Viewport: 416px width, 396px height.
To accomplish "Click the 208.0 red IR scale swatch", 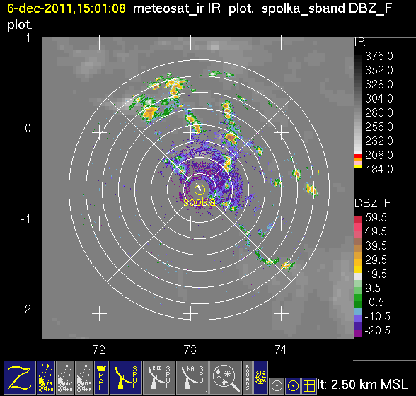I will pyautogui.click(x=358, y=156).
